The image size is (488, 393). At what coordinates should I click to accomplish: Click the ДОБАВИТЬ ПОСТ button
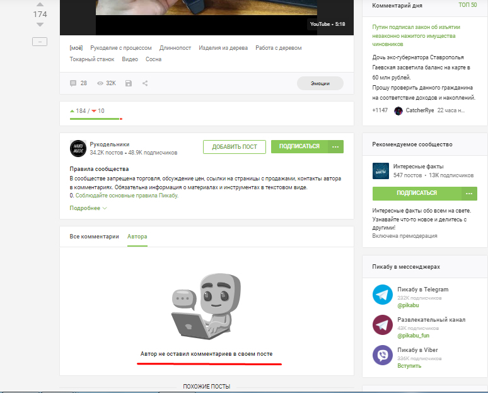point(235,147)
